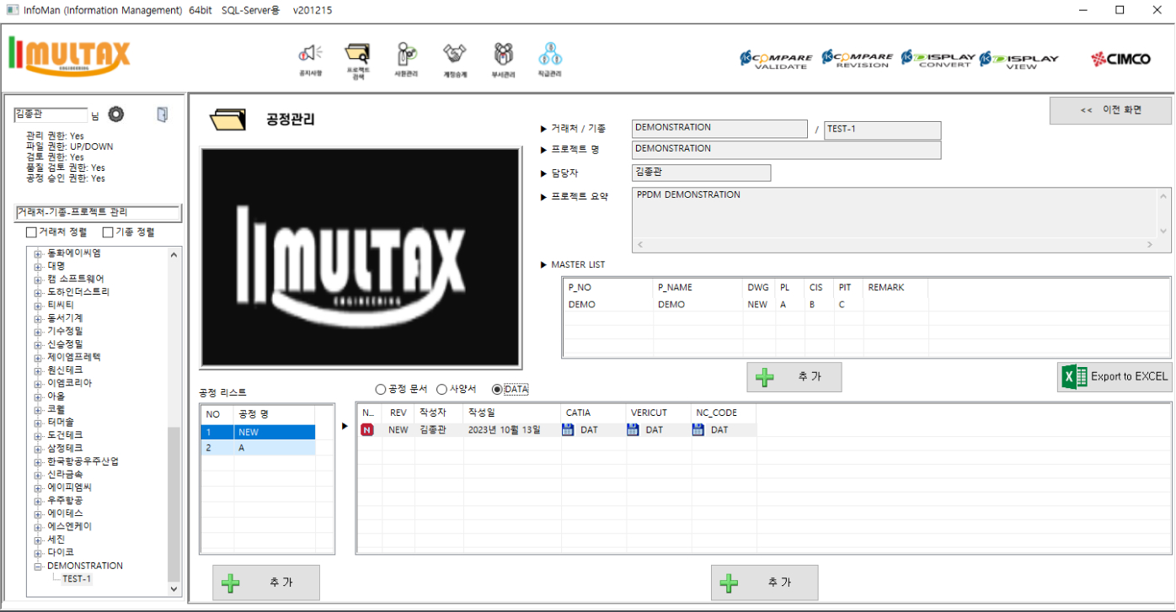
Task: Select the 사양서 radio button
Action: coord(441,390)
